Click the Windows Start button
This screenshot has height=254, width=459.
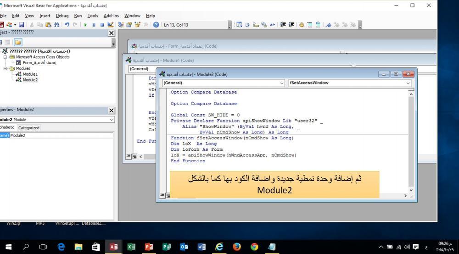[8, 247]
